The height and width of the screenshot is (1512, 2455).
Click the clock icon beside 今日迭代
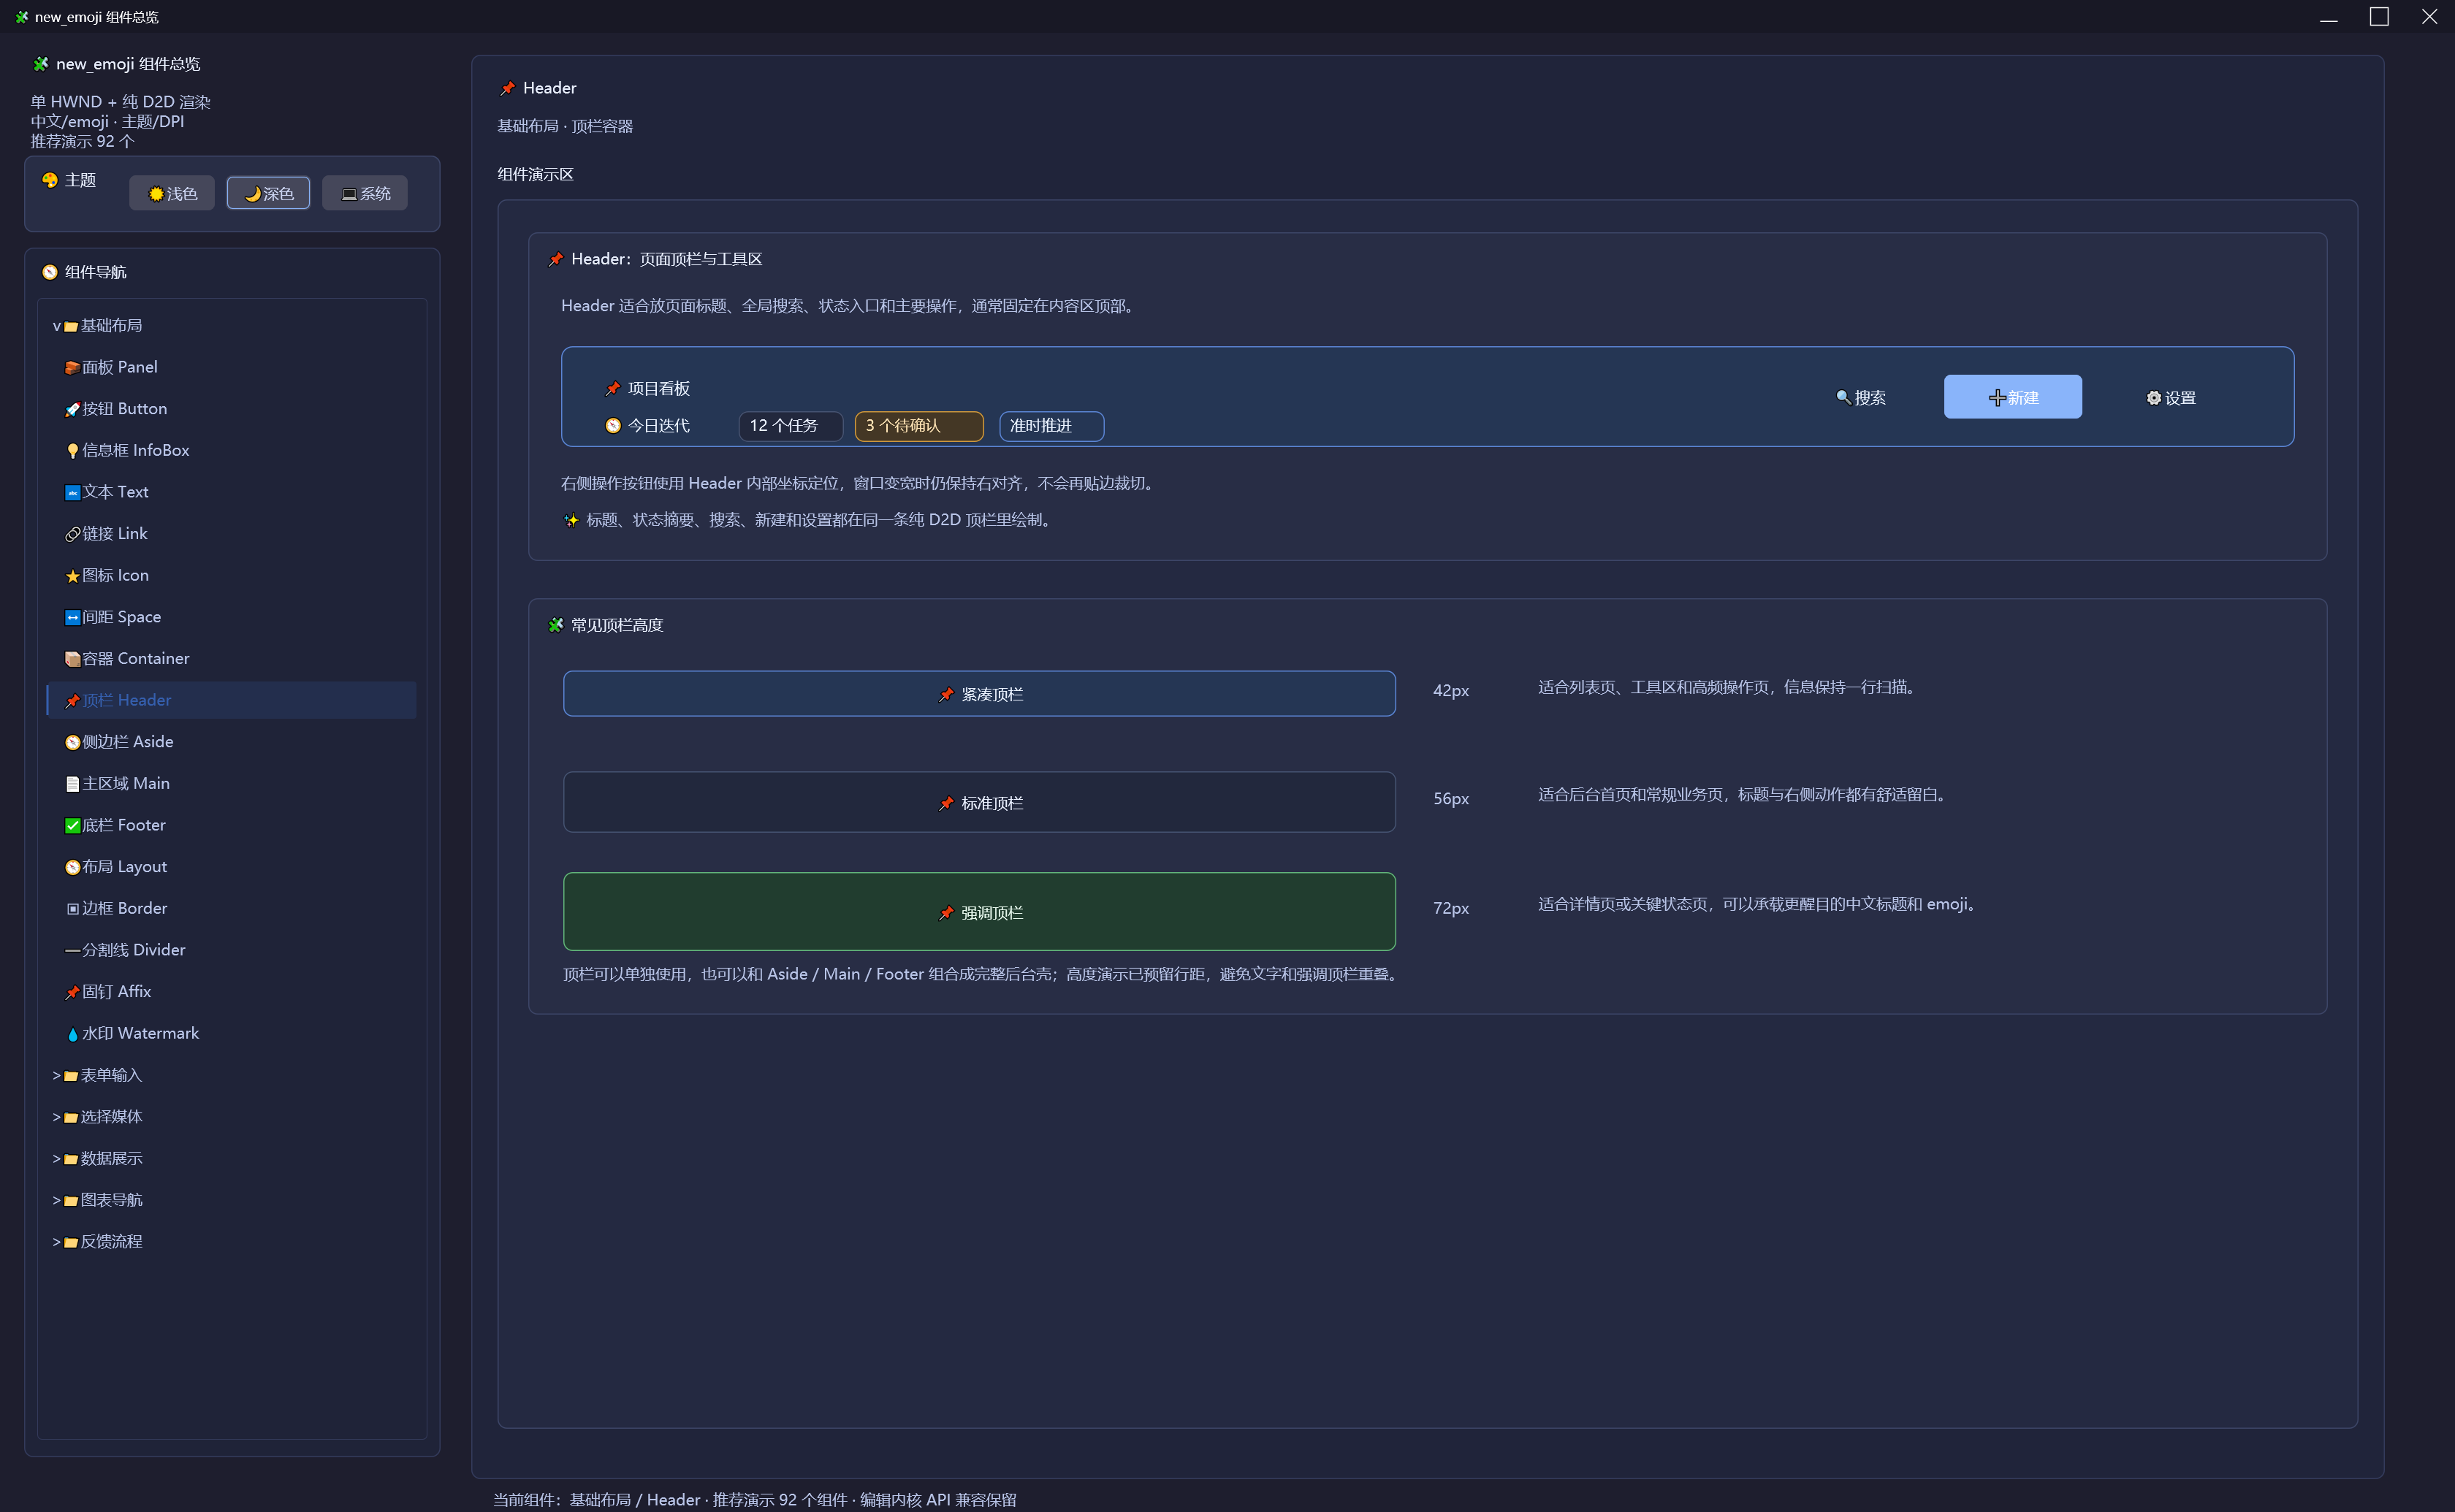coord(613,426)
